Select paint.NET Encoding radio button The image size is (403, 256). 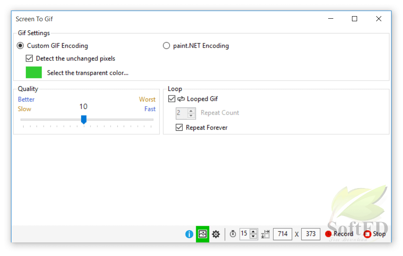[166, 46]
